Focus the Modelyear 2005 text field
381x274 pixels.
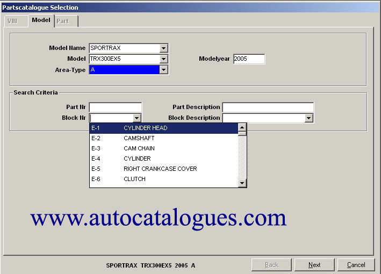tap(249, 59)
